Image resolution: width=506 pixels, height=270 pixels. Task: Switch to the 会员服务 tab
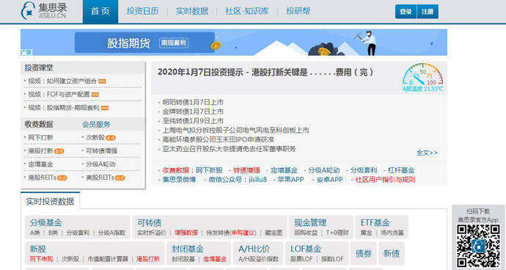click(x=96, y=124)
